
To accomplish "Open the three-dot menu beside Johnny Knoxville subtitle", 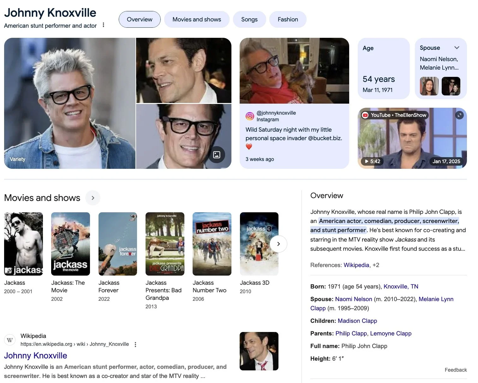I will 103,25.
